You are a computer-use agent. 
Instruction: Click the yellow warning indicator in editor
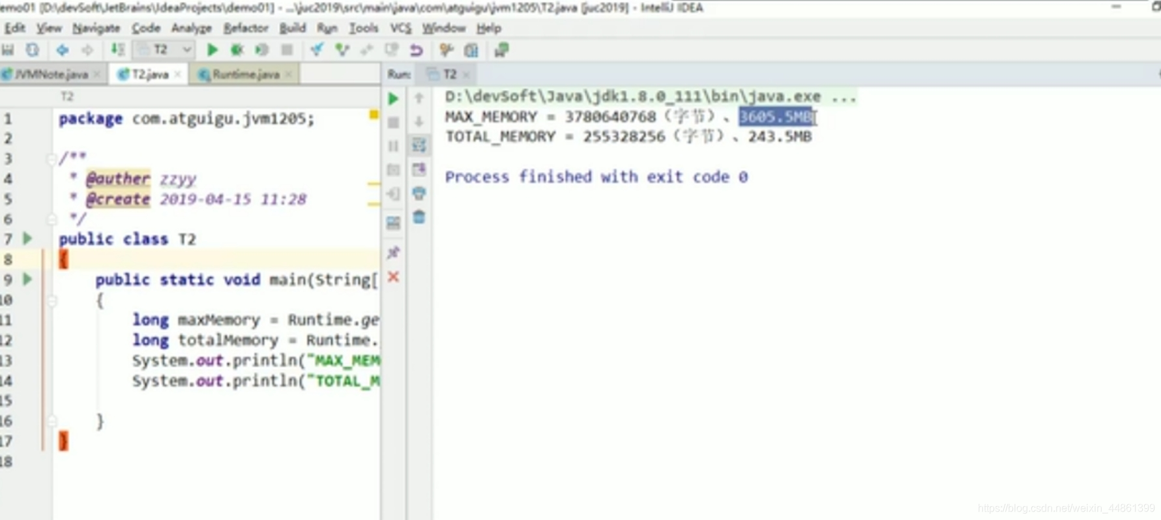click(374, 115)
